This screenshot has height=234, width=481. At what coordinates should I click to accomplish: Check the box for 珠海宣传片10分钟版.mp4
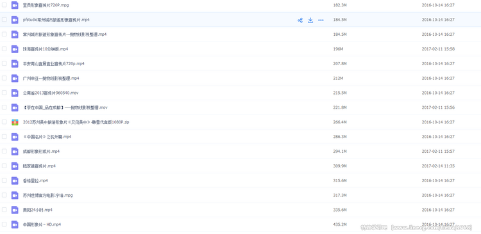pyautogui.click(x=4, y=49)
